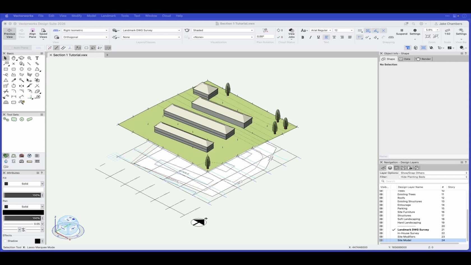
Task: Click the Suspend snapping icon
Action: tap(401, 32)
